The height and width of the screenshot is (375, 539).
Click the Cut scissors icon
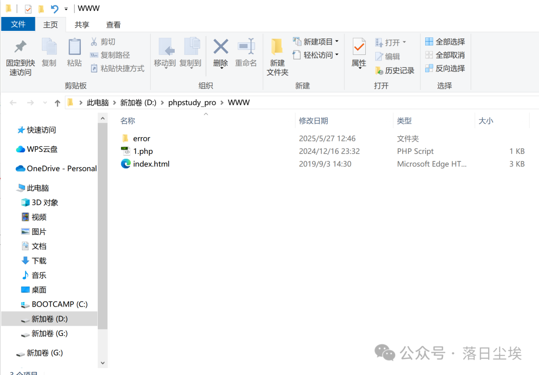pyautogui.click(x=94, y=41)
